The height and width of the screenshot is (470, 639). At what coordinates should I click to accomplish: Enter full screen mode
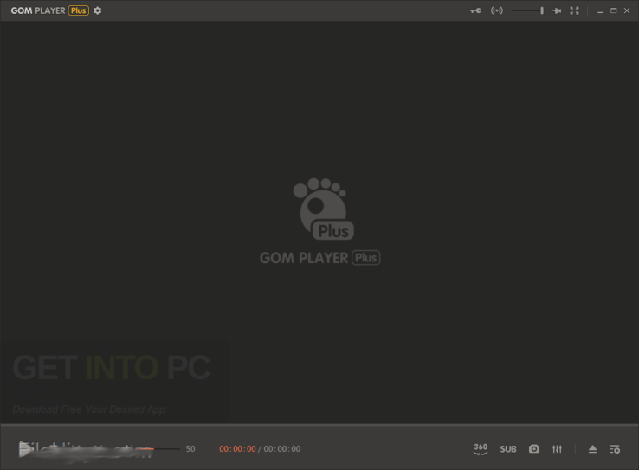pos(575,10)
